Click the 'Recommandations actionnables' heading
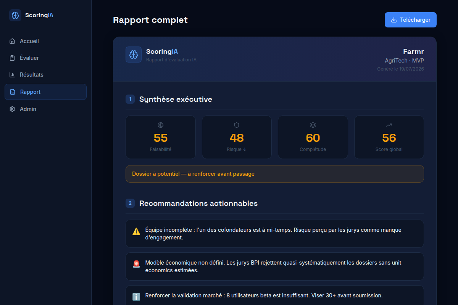The height and width of the screenshot is (305, 458). tap(198, 203)
